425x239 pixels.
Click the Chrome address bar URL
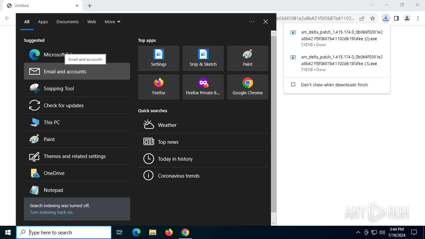[315, 18]
